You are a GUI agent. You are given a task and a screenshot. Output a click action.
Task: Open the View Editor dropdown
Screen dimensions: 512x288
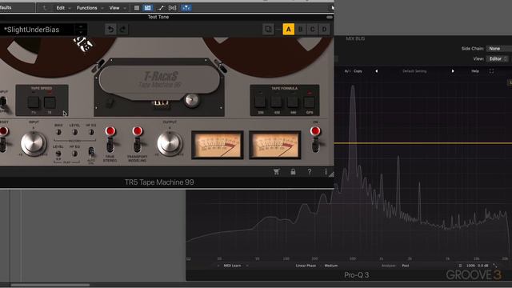tap(498, 58)
